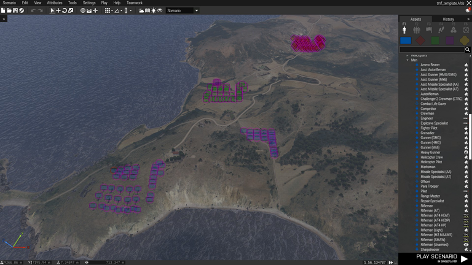Open the weather cloud icon in toolbar
472x265 pixels.
point(141,10)
